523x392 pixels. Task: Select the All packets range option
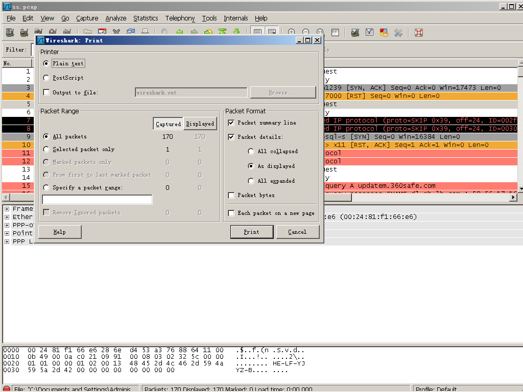[46, 136]
